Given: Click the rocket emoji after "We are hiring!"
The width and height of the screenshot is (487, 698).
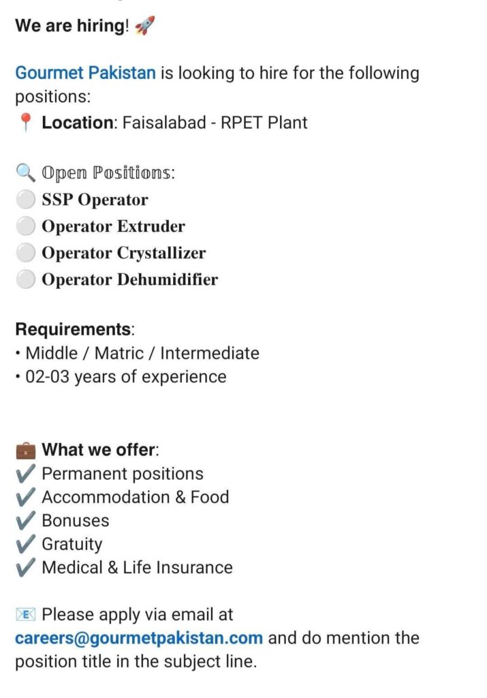Looking at the screenshot, I should pyautogui.click(x=145, y=27).
